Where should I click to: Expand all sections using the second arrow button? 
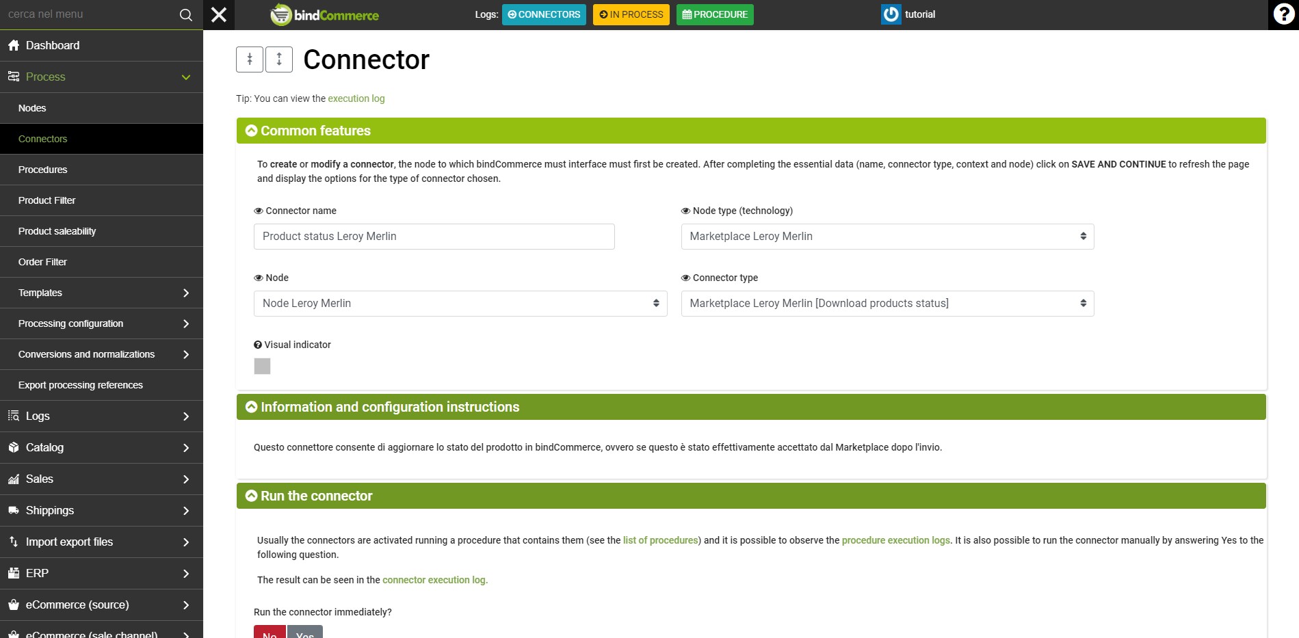point(279,59)
